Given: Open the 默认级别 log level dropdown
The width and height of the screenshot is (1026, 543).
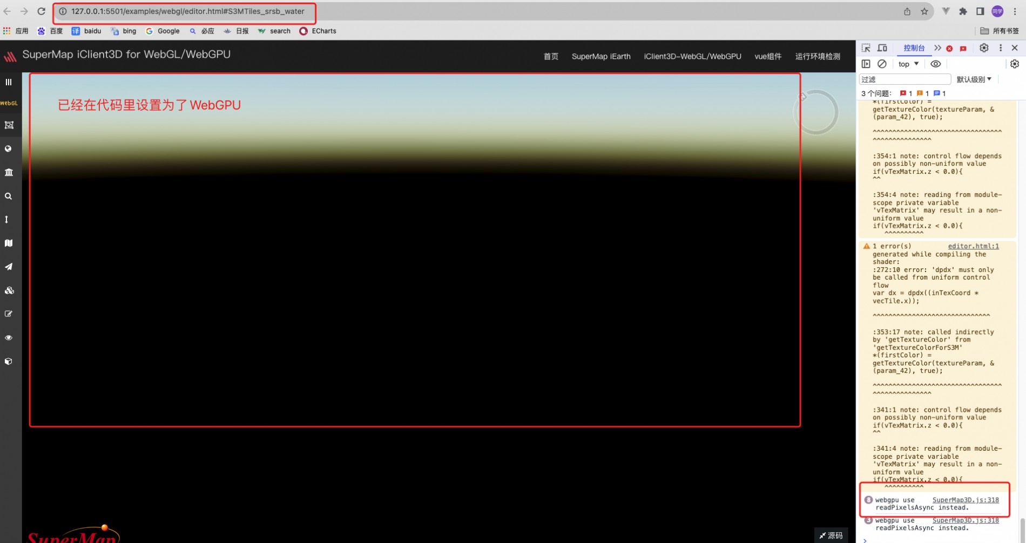Looking at the screenshot, I should 974,79.
